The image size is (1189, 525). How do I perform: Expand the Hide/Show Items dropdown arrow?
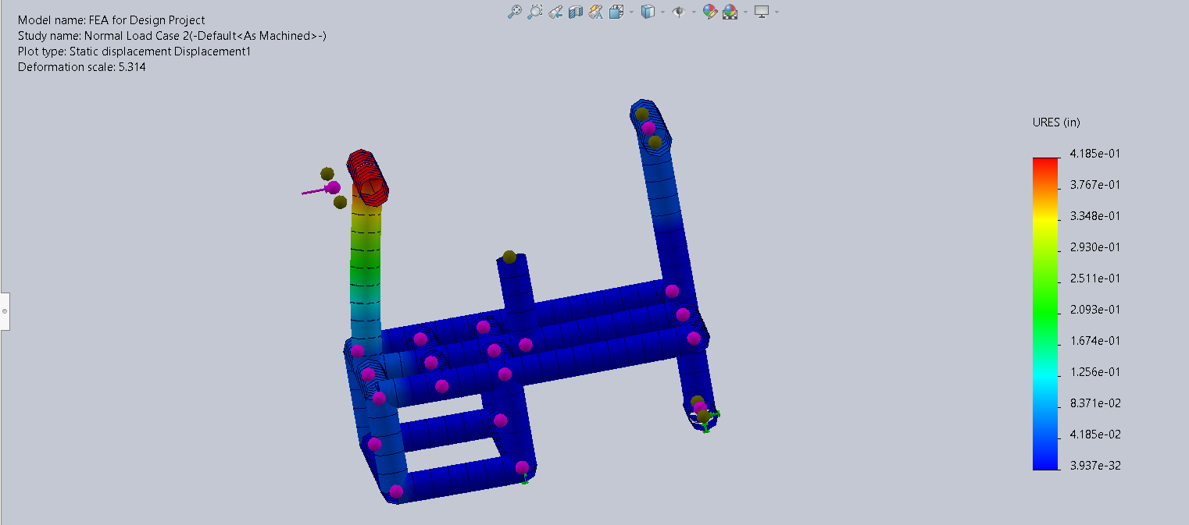(x=694, y=12)
